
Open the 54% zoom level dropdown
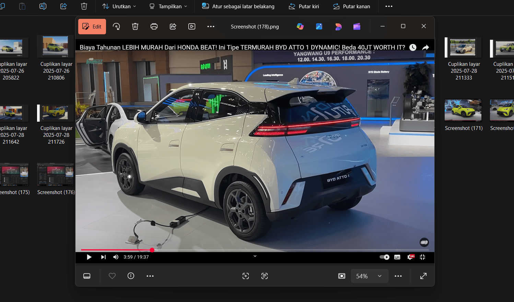pyautogui.click(x=370, y=276)
